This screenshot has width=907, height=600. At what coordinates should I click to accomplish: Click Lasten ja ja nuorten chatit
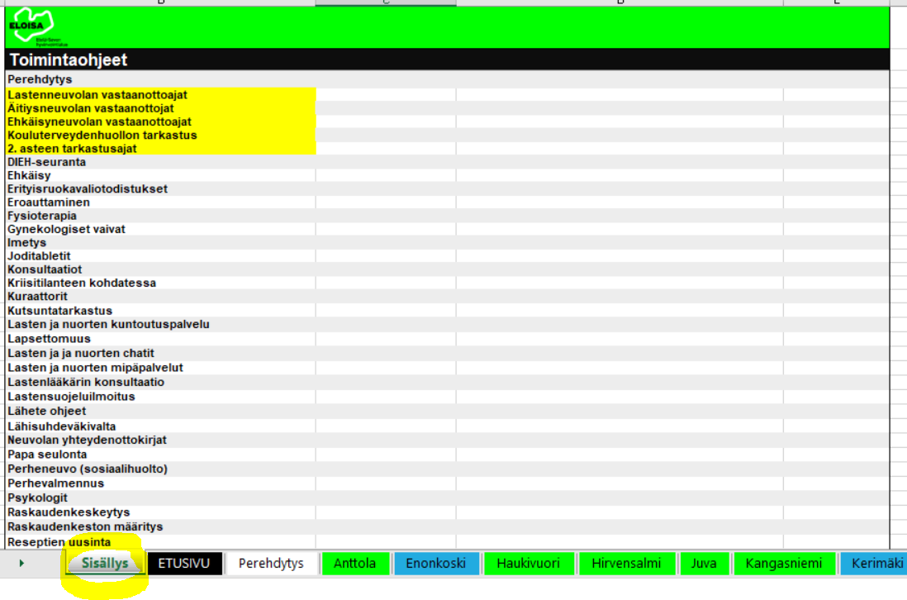tap(80, 353)
